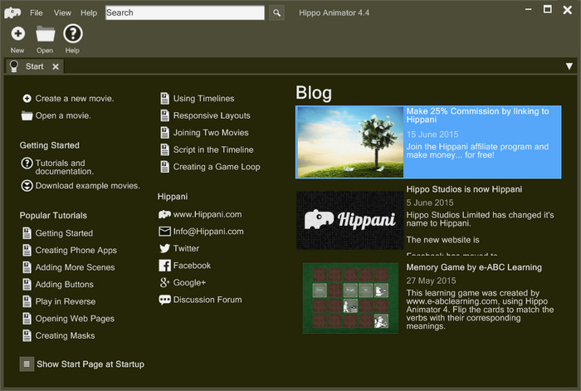The width and height of the screenshot is (581, 391).
Task: Click Download example movies link
Action: click(87, 186)
